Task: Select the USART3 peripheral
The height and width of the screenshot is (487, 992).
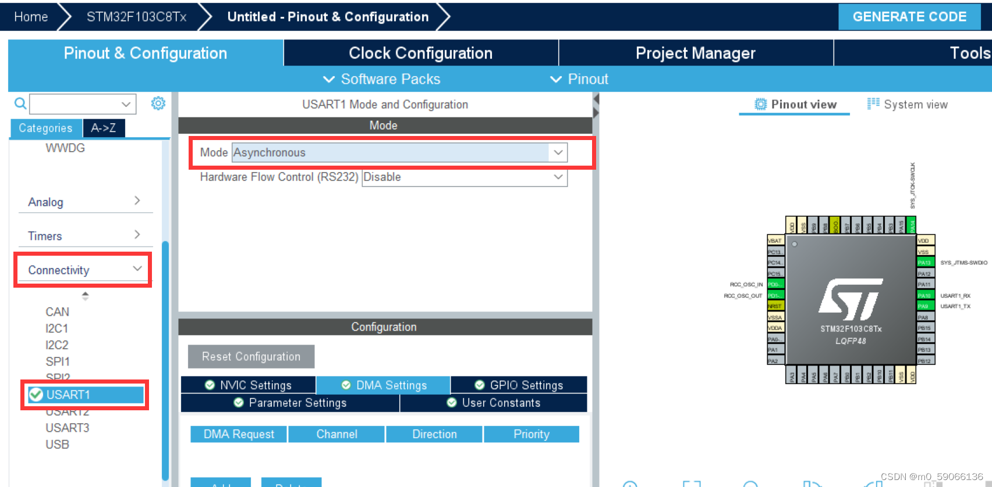Action: click(x=68, y=428)
